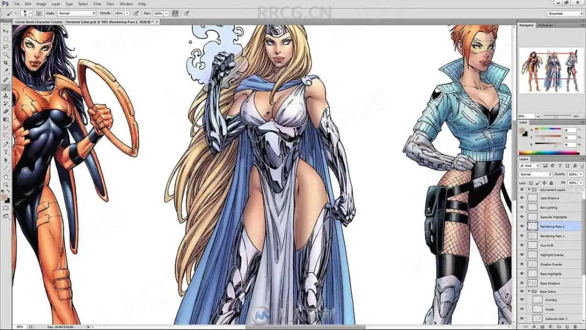This screenshot has height=330, width=586.
Task: Filter layers by pixel layer icon
Action: coord(545,166)
